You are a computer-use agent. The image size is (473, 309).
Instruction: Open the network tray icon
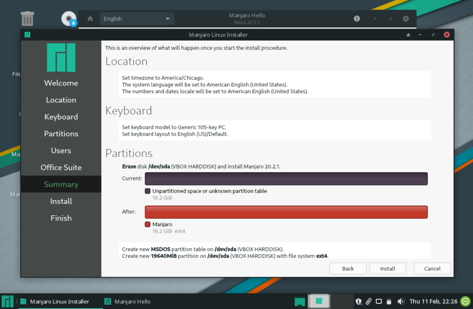tap(379, 301)
